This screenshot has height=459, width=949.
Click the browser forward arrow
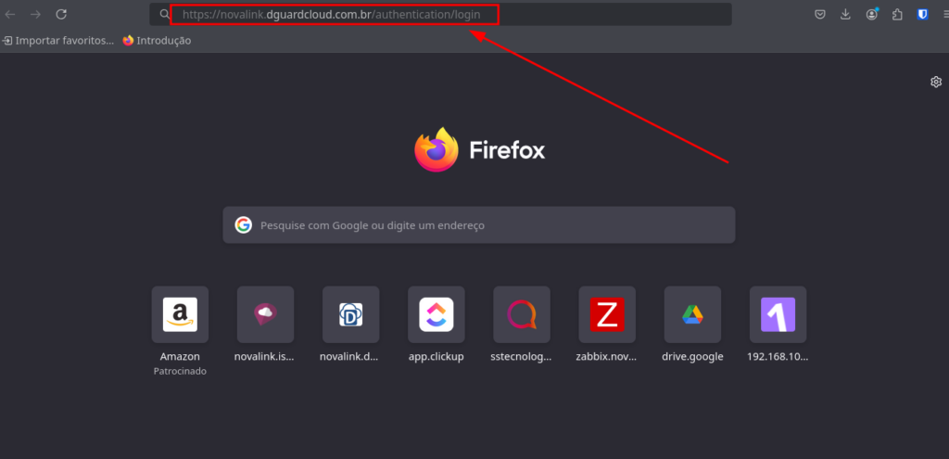tap(36, 14)
